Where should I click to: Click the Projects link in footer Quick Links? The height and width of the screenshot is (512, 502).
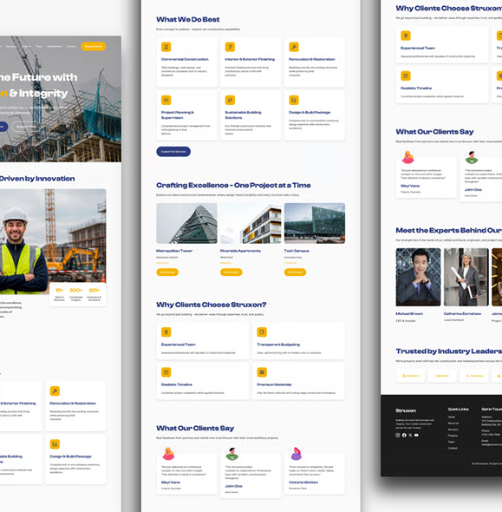coord(453,436)
